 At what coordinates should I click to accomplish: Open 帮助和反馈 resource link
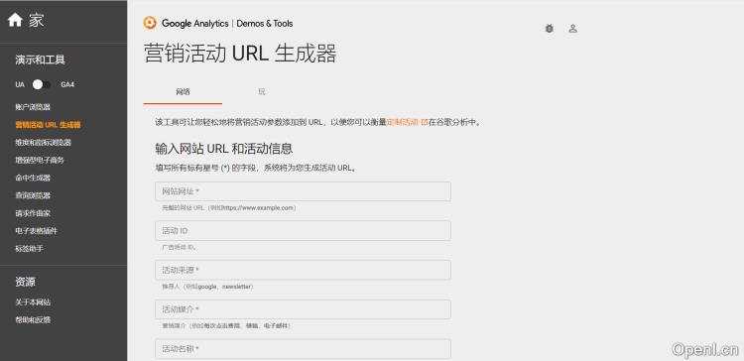tap(33, 320)
